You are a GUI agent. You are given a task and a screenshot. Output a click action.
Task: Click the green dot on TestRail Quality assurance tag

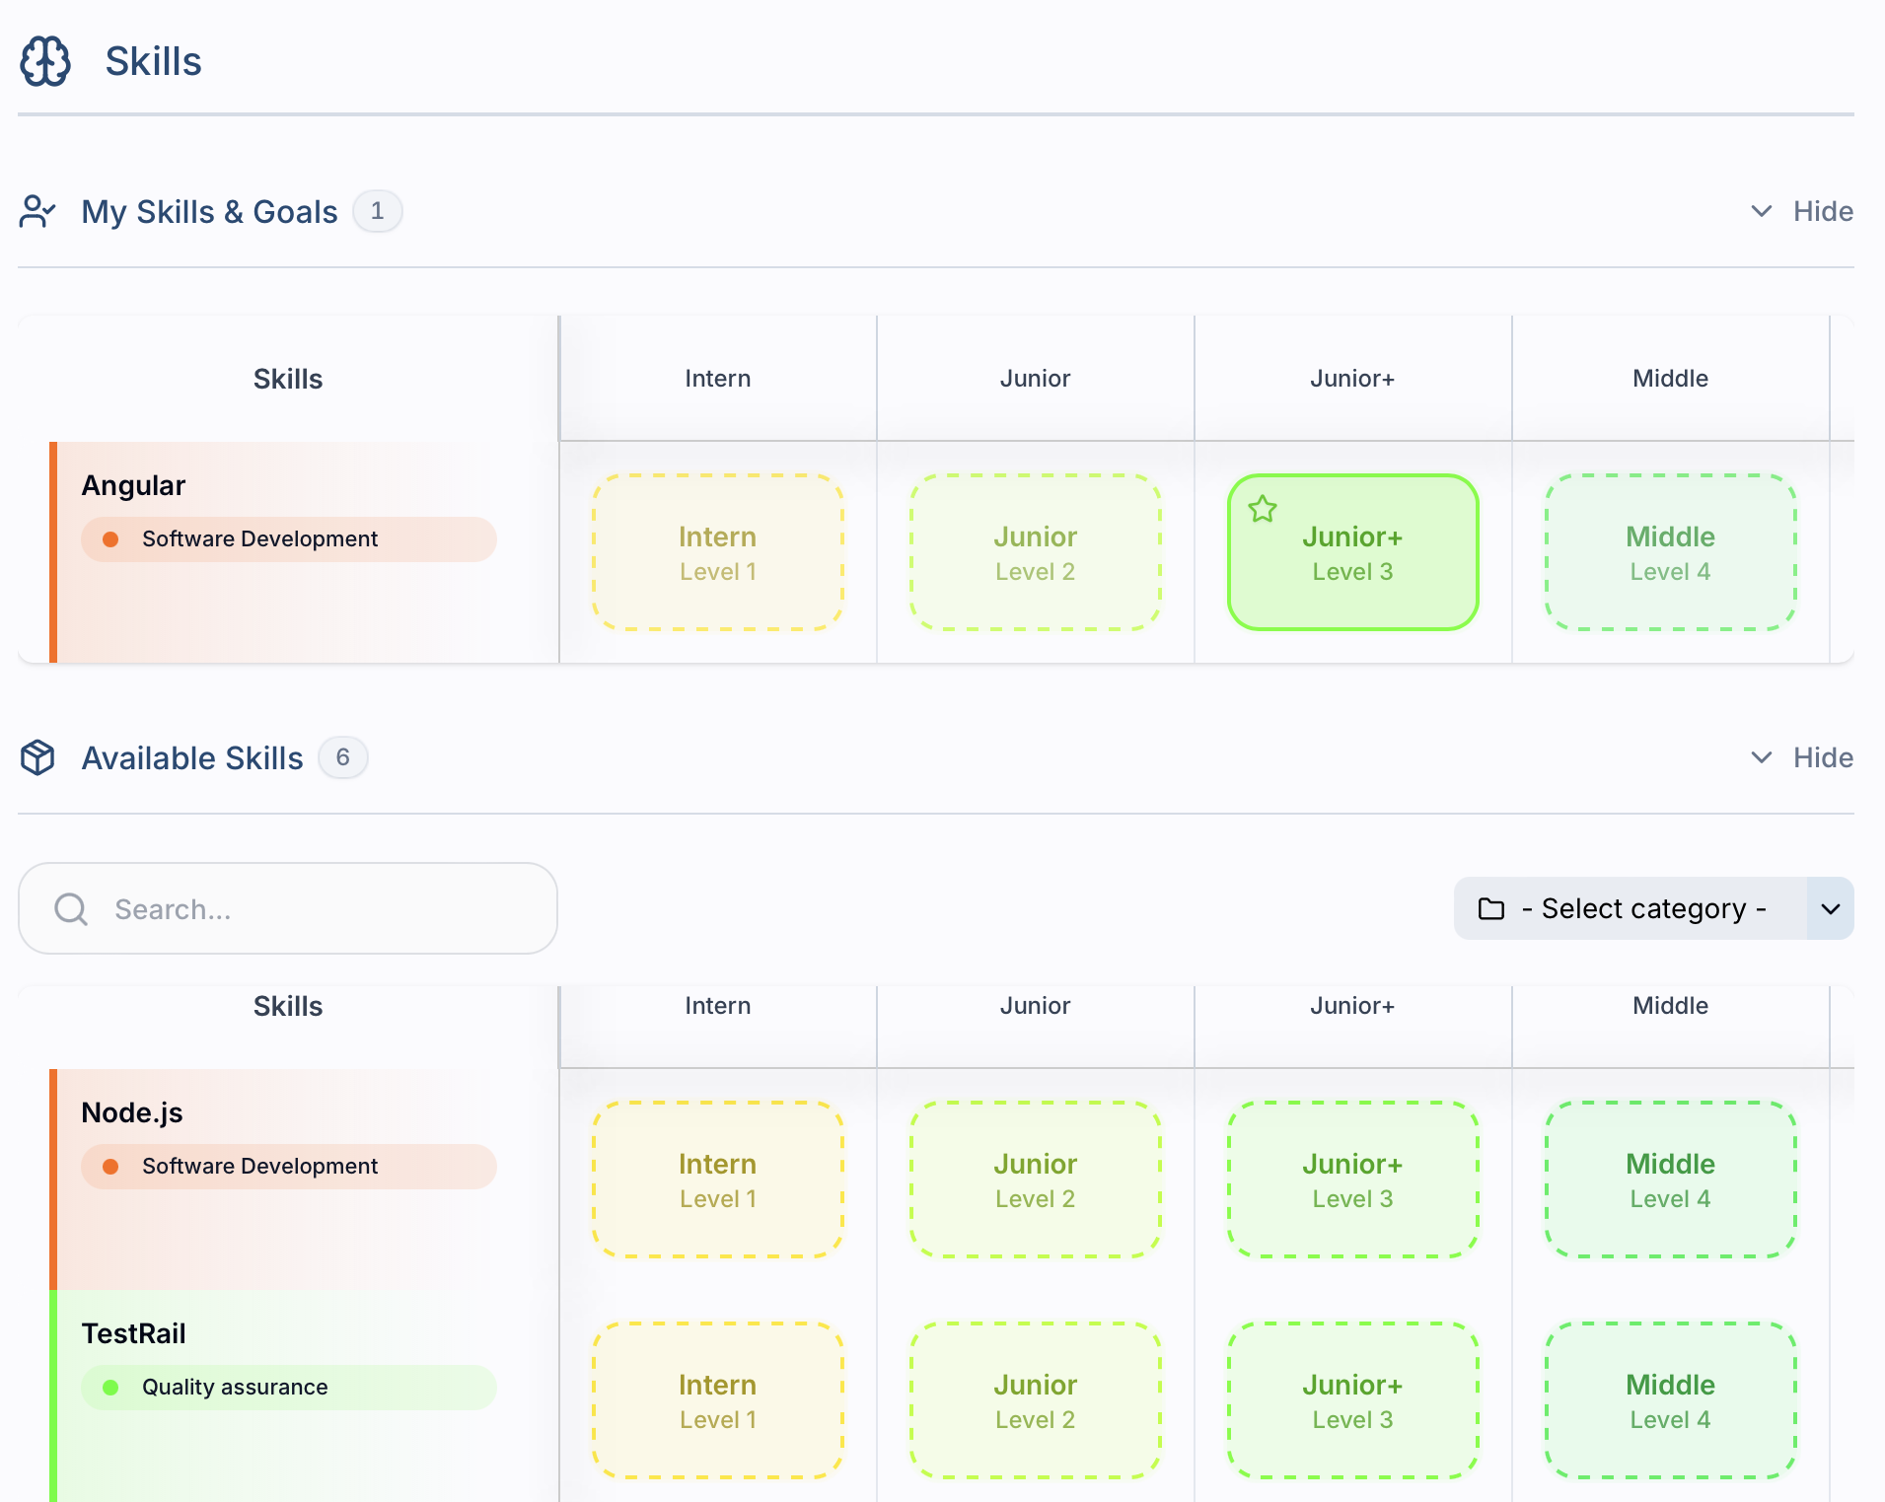click(110, 1387)
